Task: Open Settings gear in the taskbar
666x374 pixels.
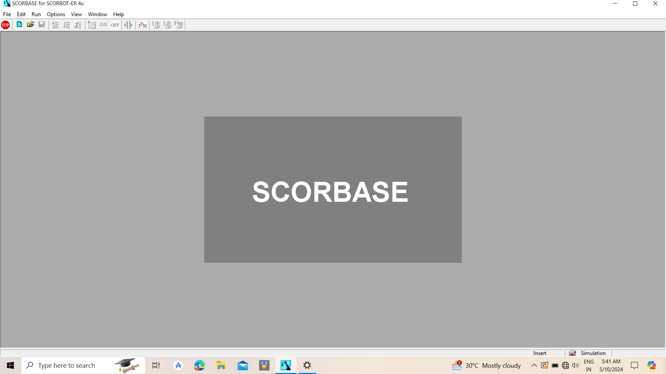Action: click(307, 365)
